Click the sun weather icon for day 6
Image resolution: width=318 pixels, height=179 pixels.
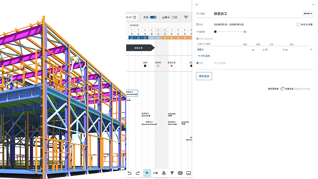coord(165,38)
